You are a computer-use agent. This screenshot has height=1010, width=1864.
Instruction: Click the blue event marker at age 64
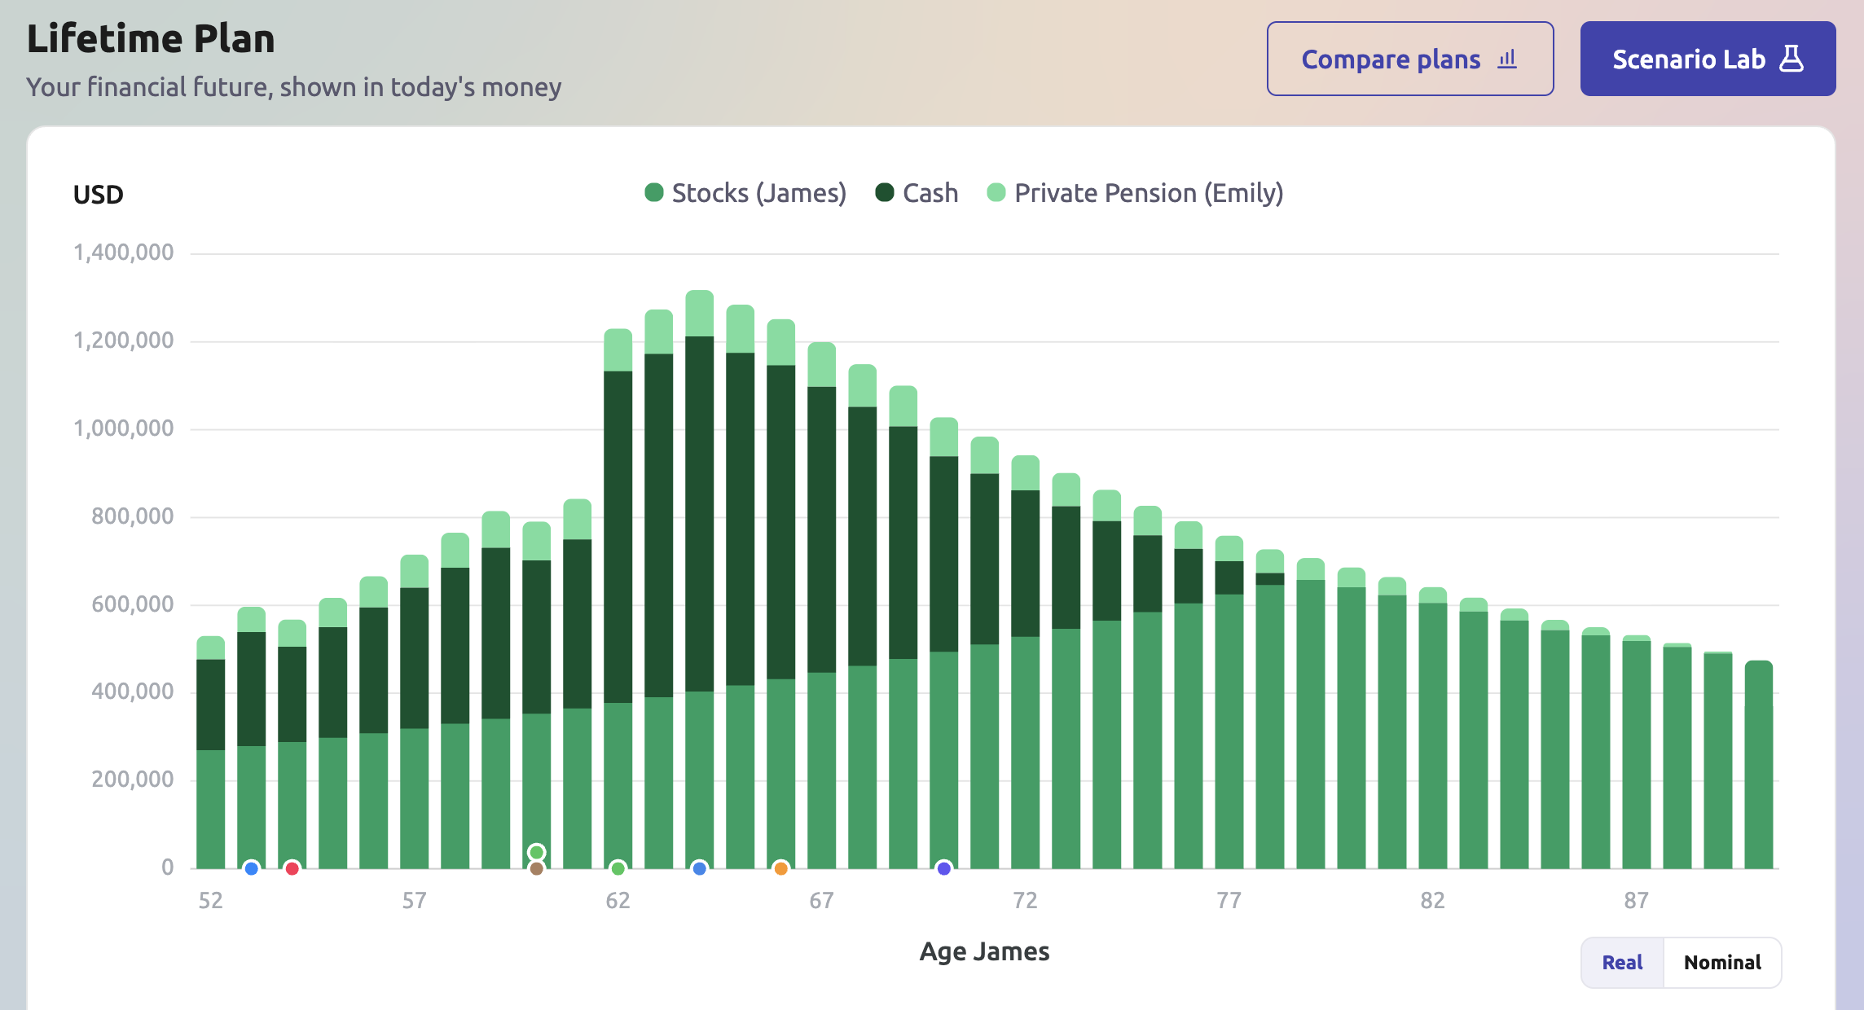[x=700, y=868]
